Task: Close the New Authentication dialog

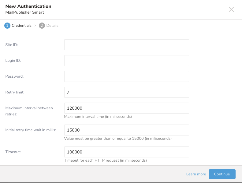Action: 231,9
